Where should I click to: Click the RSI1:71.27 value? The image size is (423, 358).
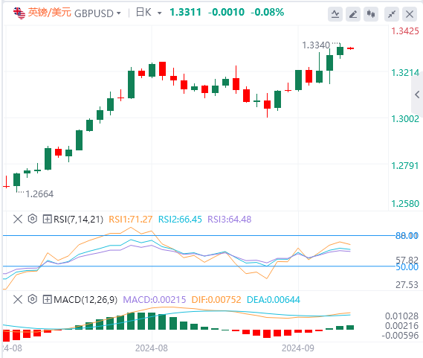(x=131, y=220)
